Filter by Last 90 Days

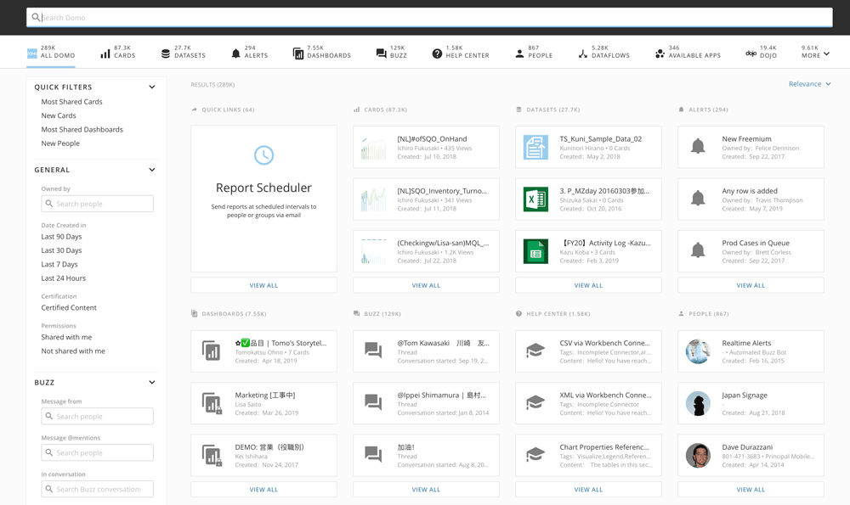pyautogui.click(x=61, y=237)
